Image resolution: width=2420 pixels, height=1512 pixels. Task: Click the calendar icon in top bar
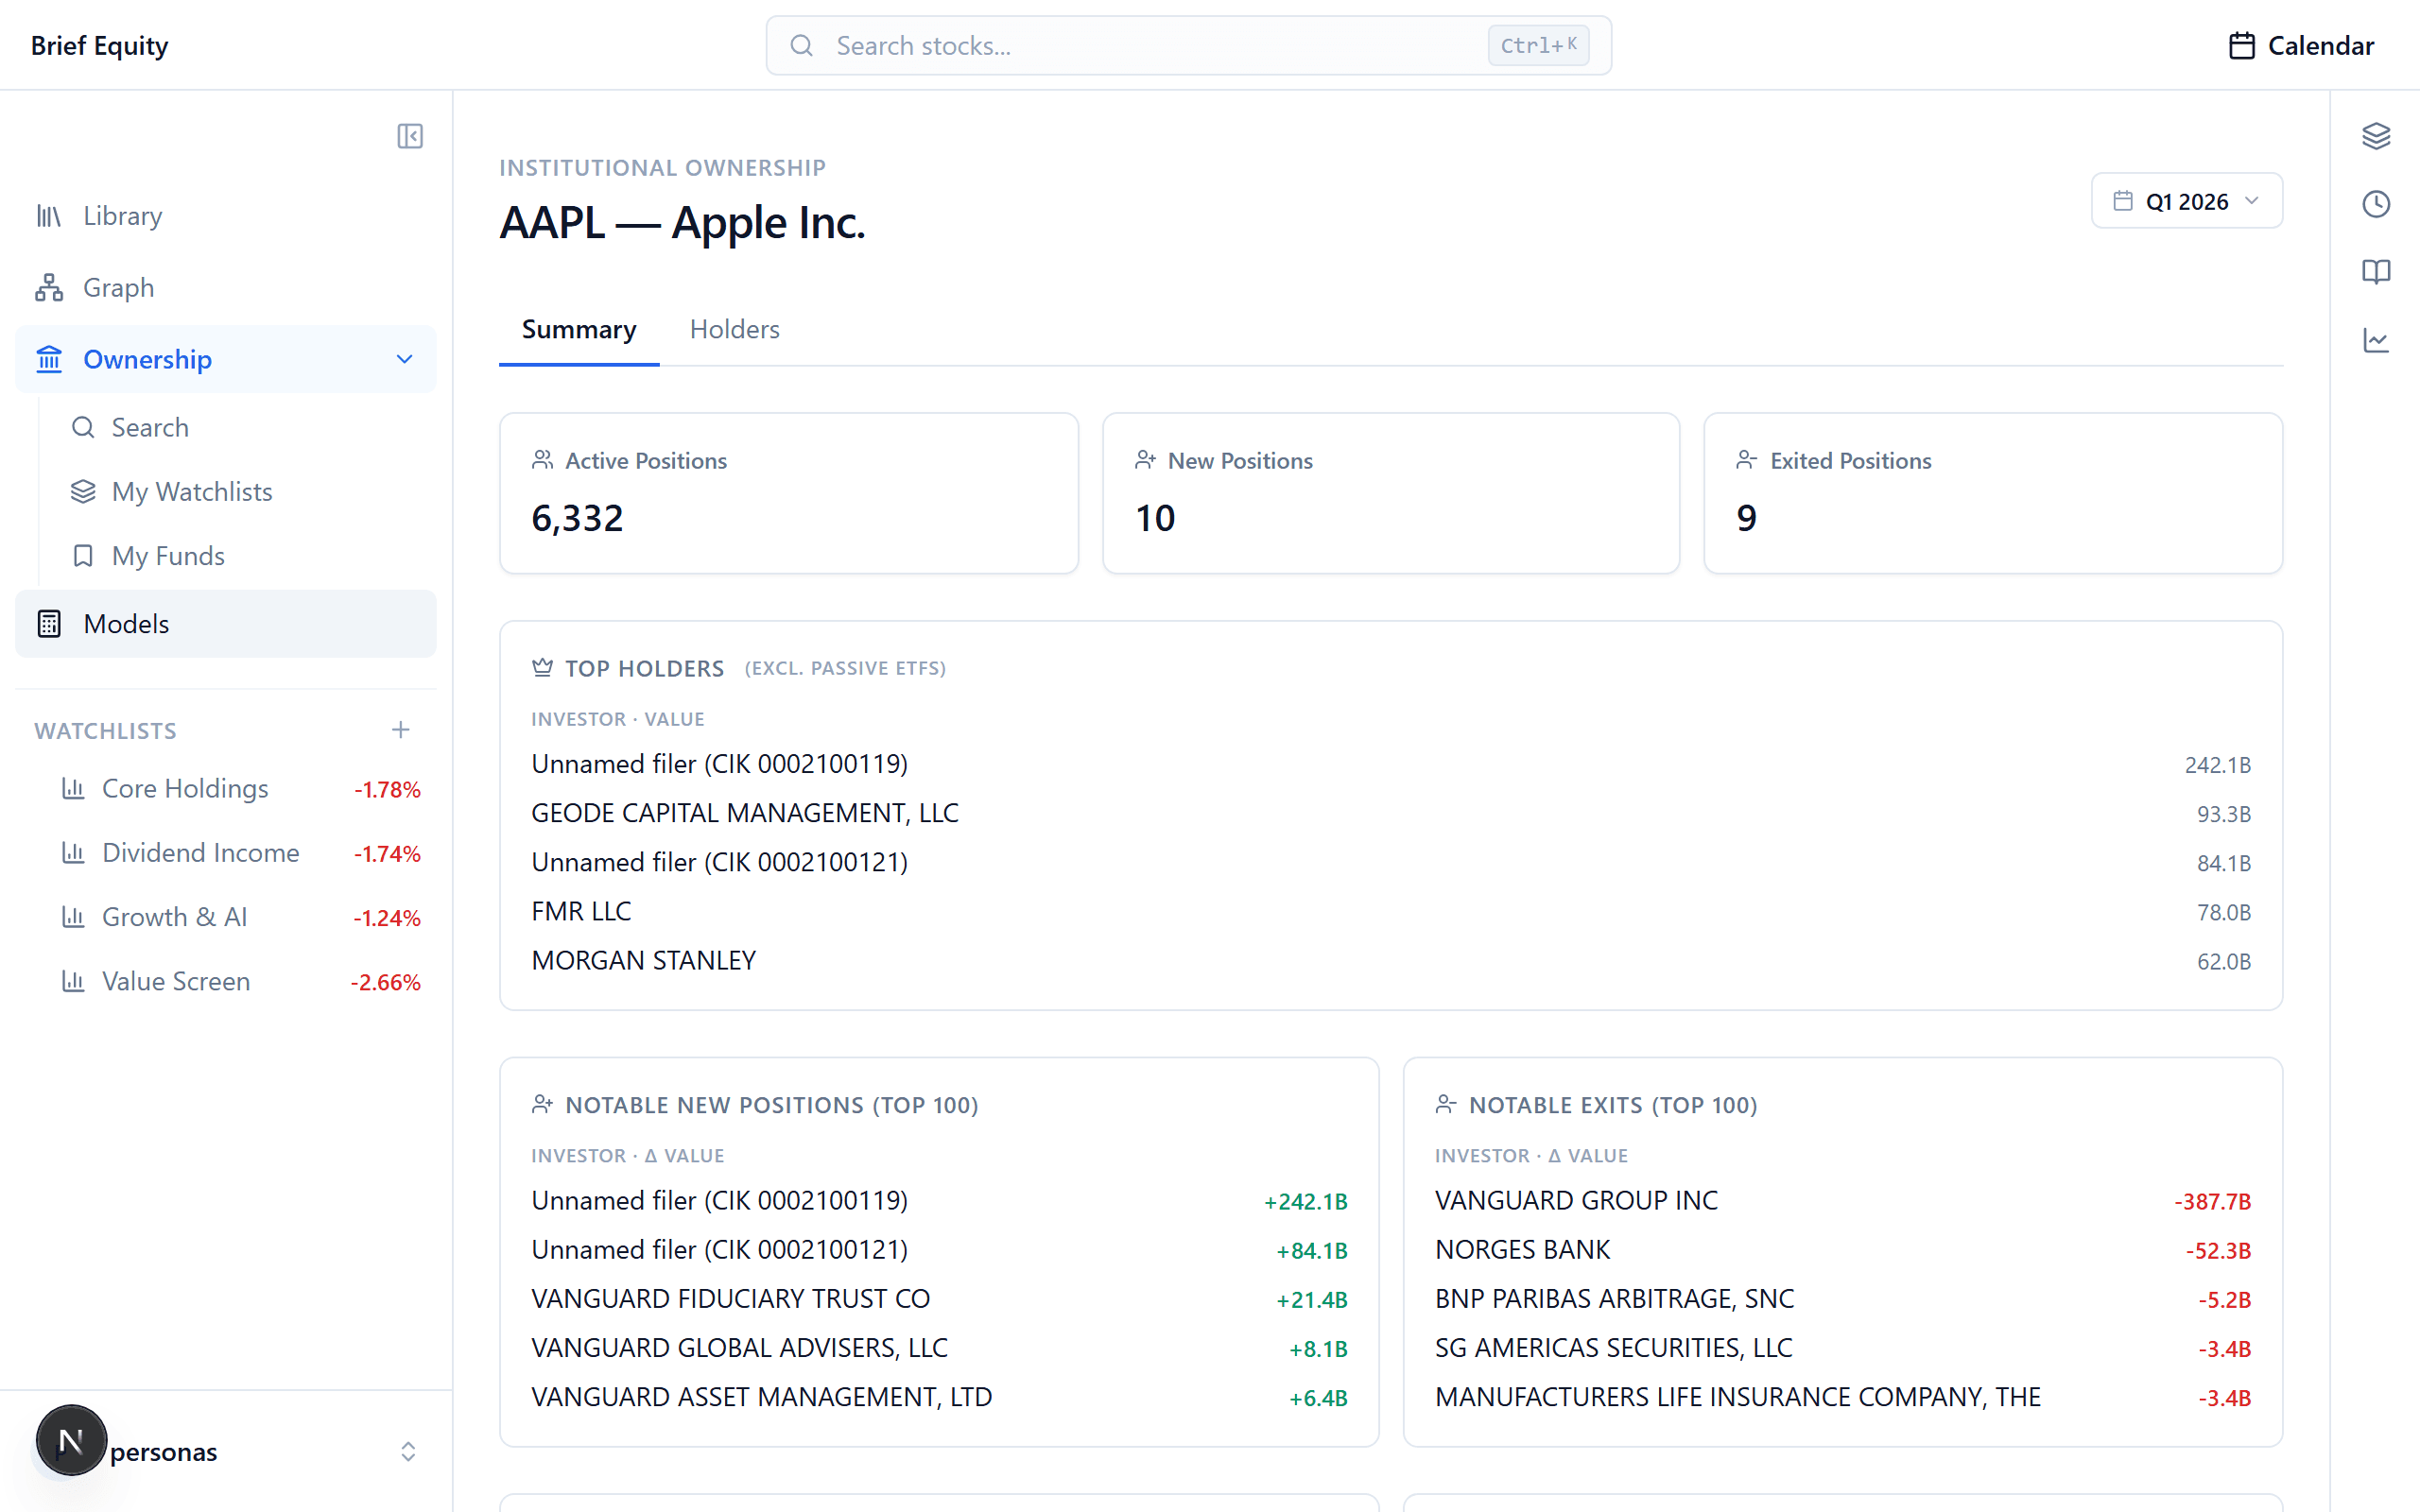(2242, 46)
